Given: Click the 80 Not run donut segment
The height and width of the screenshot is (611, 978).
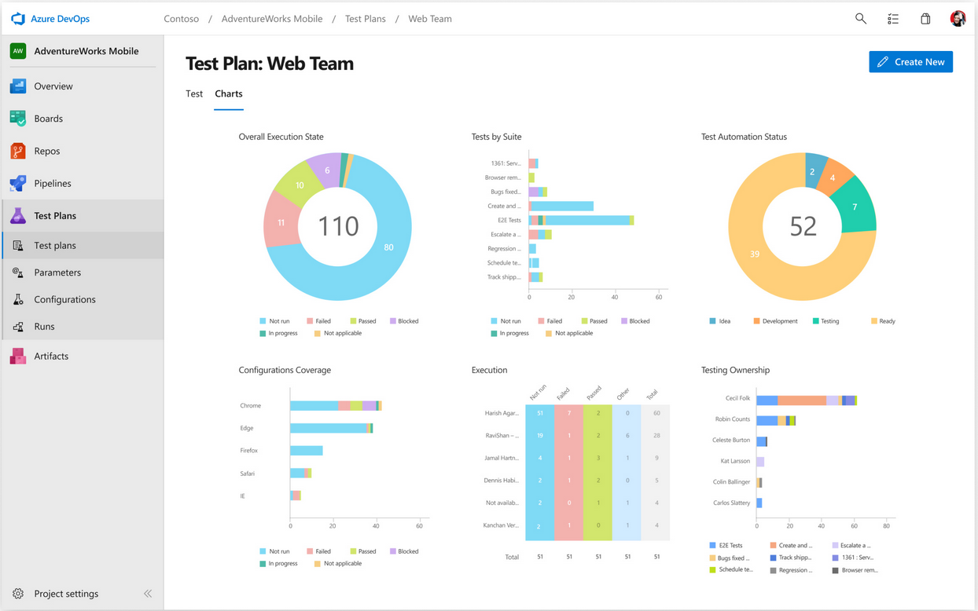Looking at the screenshot, I should click(388, 248).
